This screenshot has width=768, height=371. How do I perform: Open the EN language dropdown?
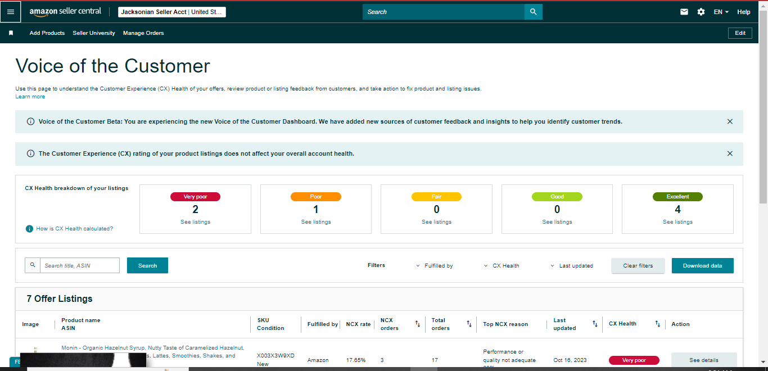(721, 12)
